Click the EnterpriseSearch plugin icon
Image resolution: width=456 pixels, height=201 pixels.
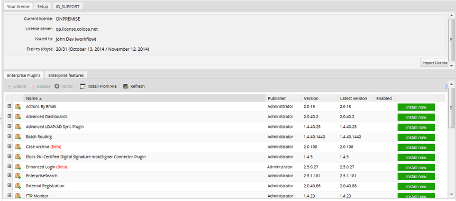click(18, 176)
